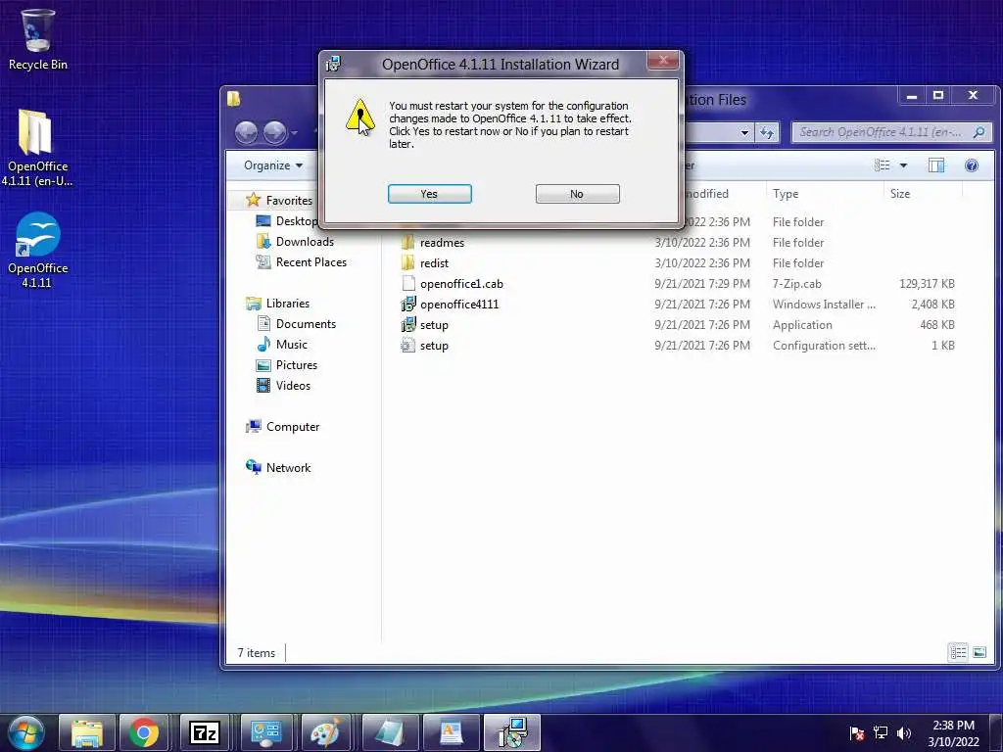Select 129,317 KB size cell
Viewport: 1003px width, 752px height.
(927, 283)
